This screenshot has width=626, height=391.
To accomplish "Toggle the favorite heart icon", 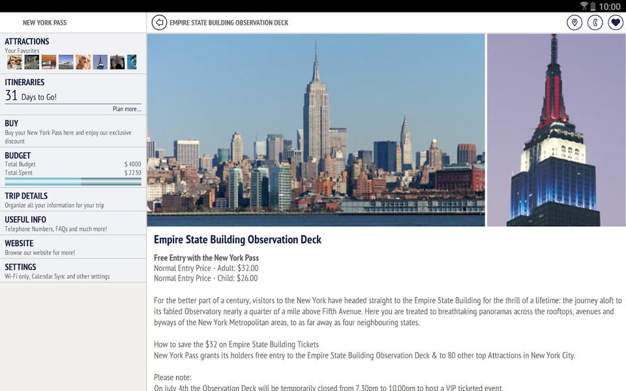I will point(616,23).
